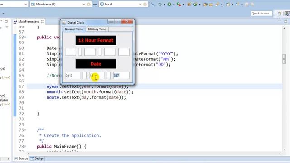Screen dimensions: 290x163
Task: Click the skip breakpoints icon in the toolbar
Action: click(153, 4)
